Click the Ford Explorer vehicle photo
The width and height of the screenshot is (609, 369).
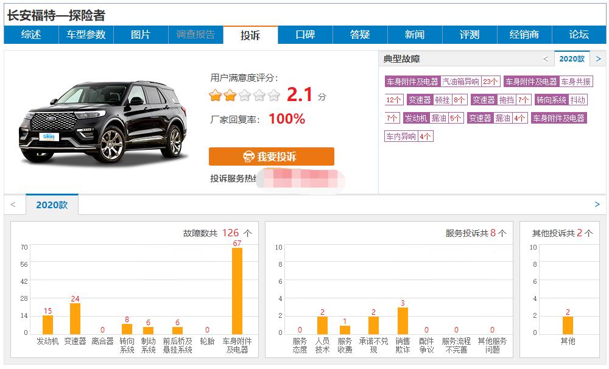pos(104,119)
